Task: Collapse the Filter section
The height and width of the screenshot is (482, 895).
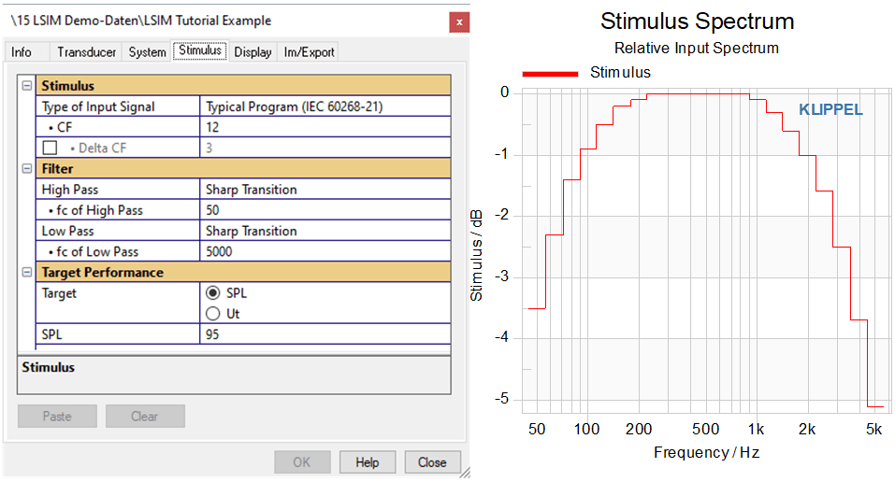Action: coord(27,168)
